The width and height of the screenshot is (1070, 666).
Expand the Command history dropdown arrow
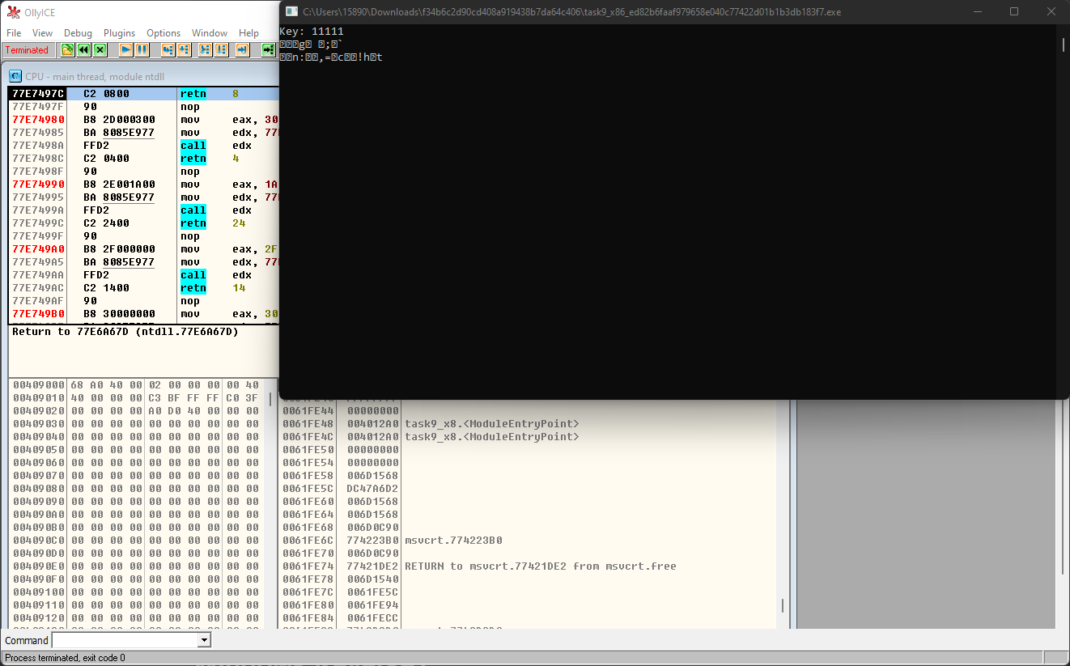pos(204,640)
